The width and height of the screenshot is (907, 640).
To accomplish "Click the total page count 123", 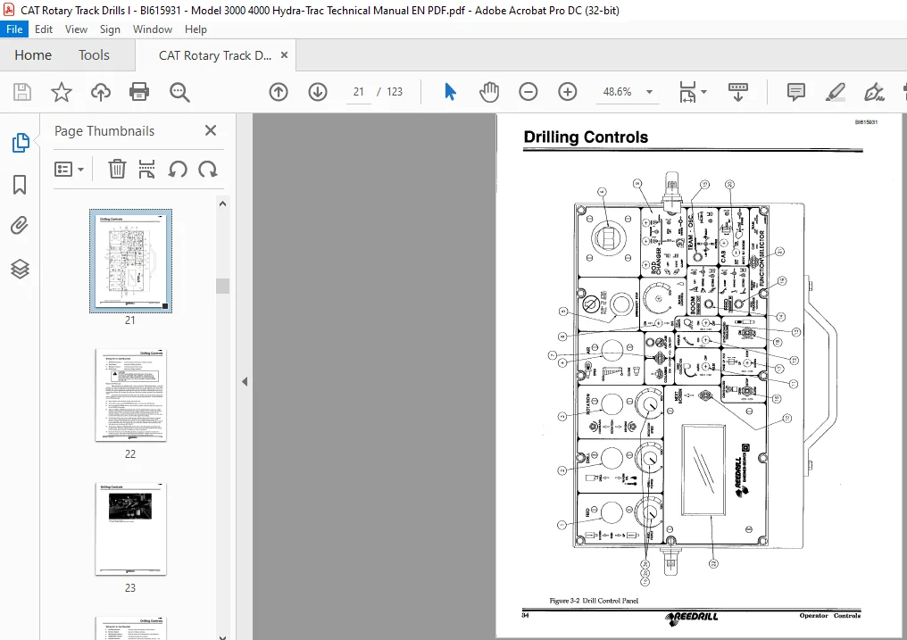I will coord(395,92).
